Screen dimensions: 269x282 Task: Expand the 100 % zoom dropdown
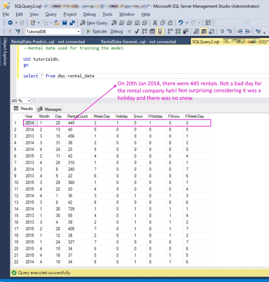click(x=29, y=101)
